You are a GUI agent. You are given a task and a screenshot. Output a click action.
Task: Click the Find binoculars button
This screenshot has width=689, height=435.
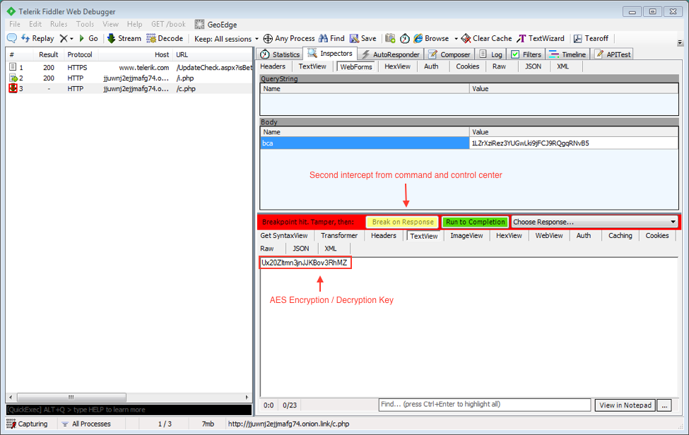point(331,38)
